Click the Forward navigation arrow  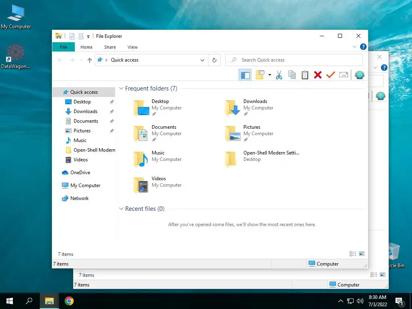[72, 60]
